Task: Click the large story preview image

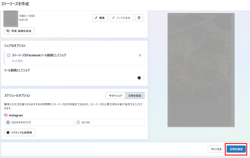Action: (201, 70)
